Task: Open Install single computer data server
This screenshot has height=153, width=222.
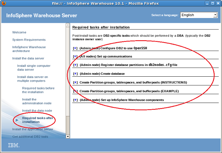Action: tap(34, 67)
